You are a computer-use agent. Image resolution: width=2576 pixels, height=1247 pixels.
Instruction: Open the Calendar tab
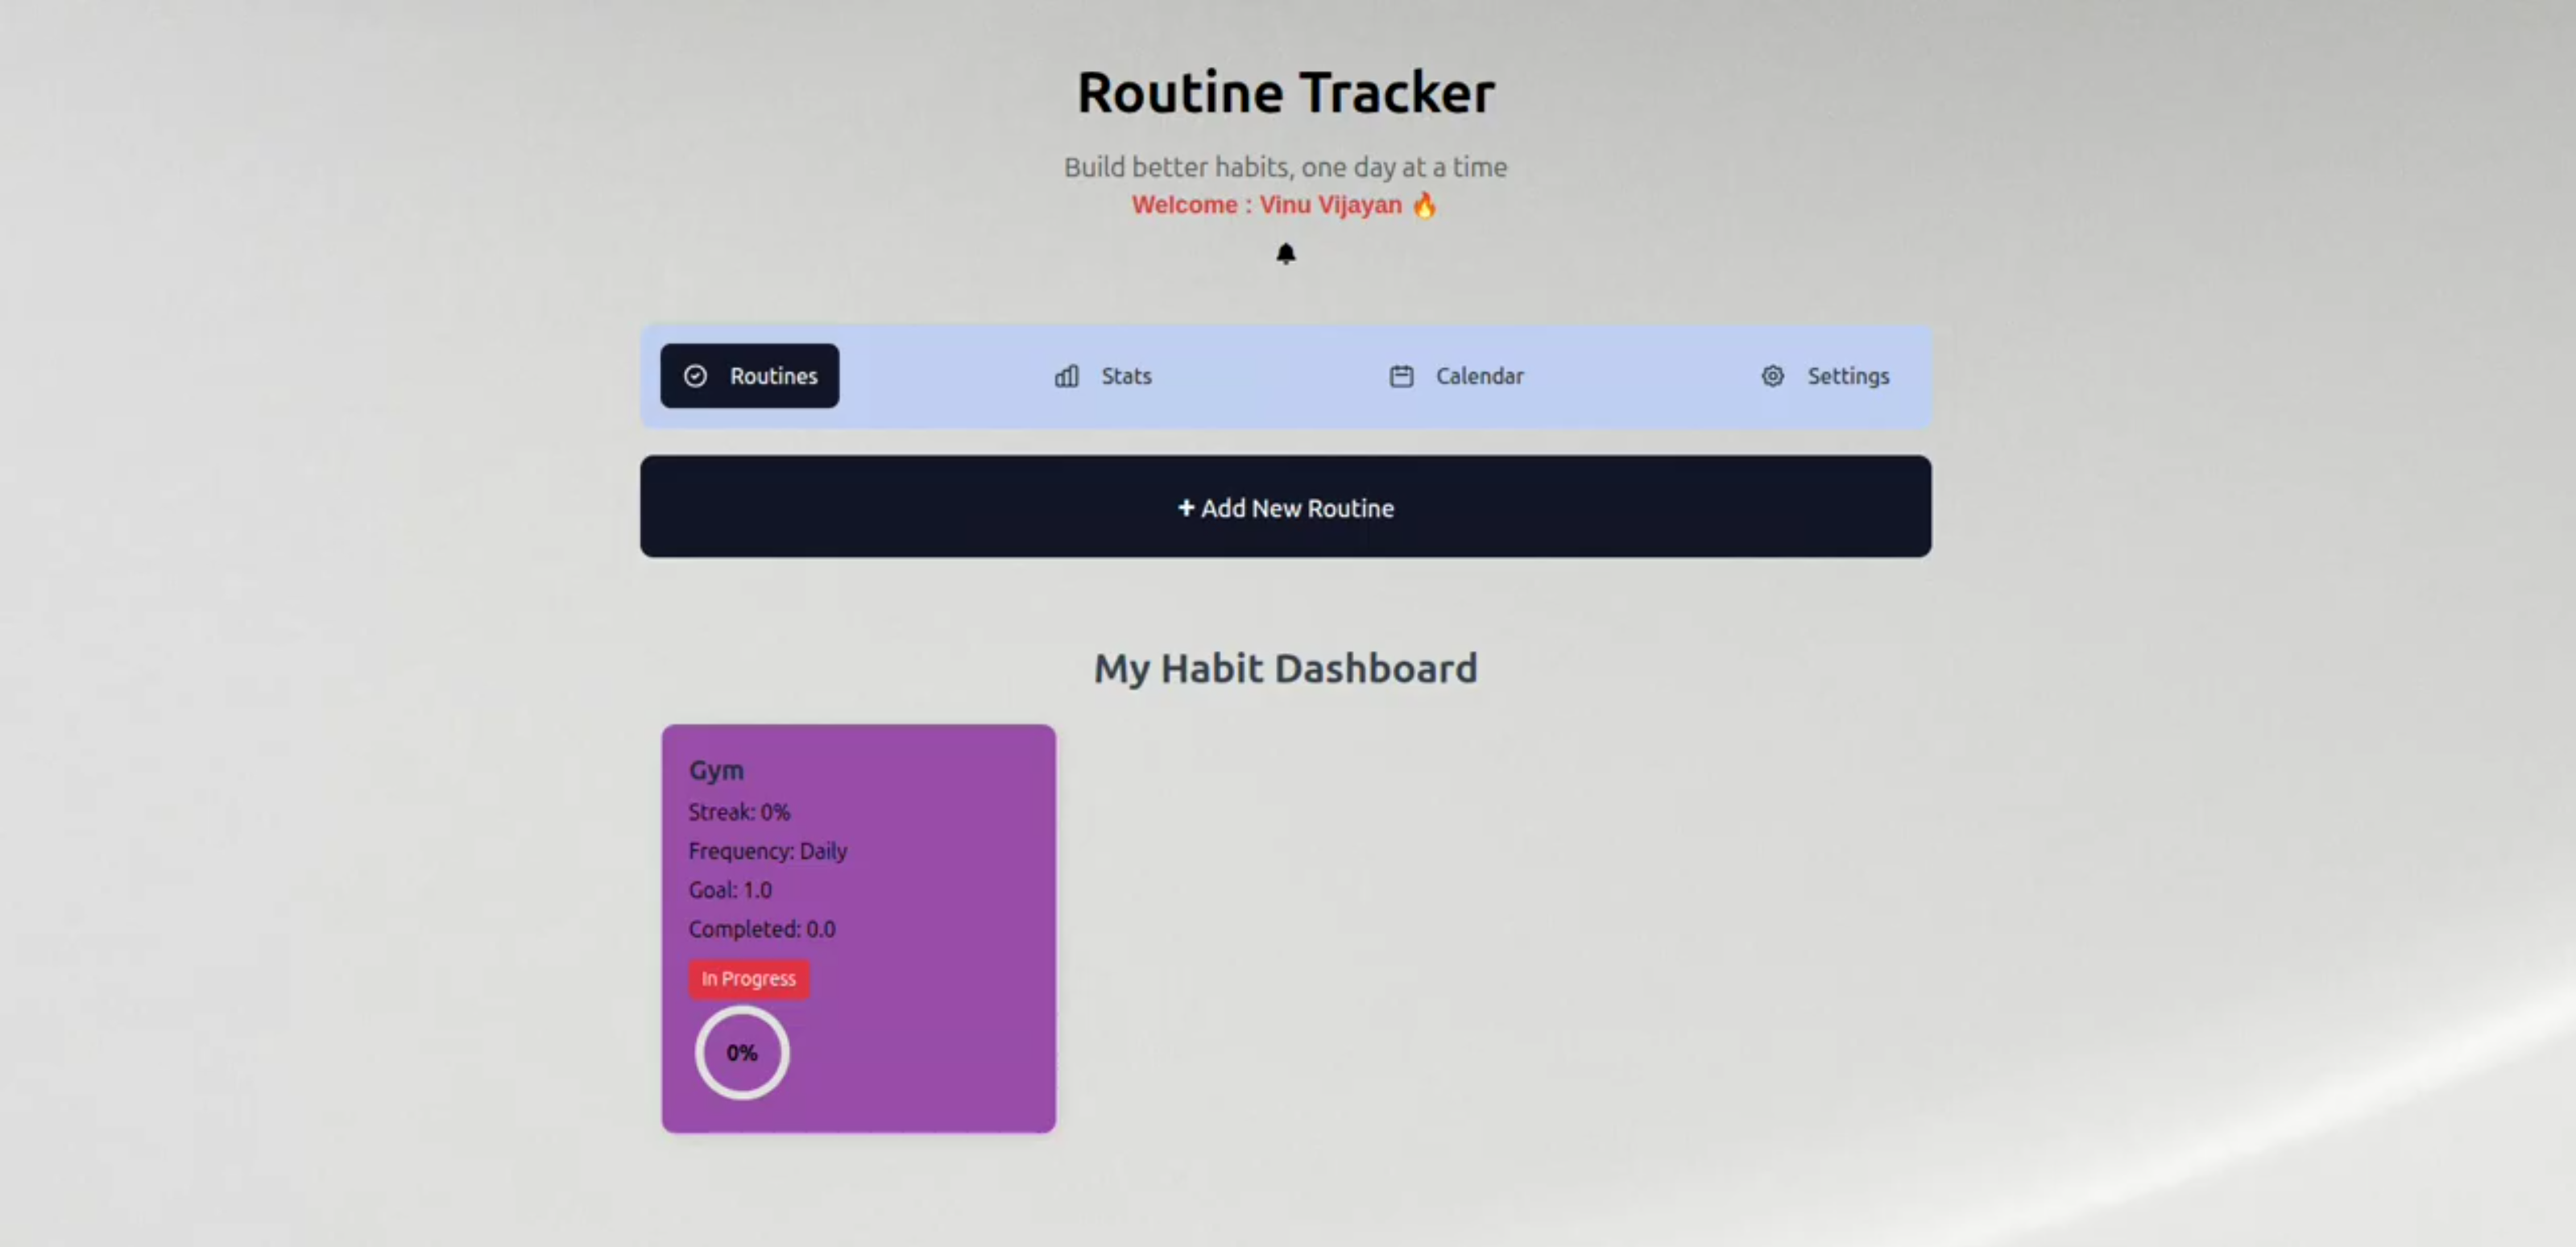(1457, 376)
